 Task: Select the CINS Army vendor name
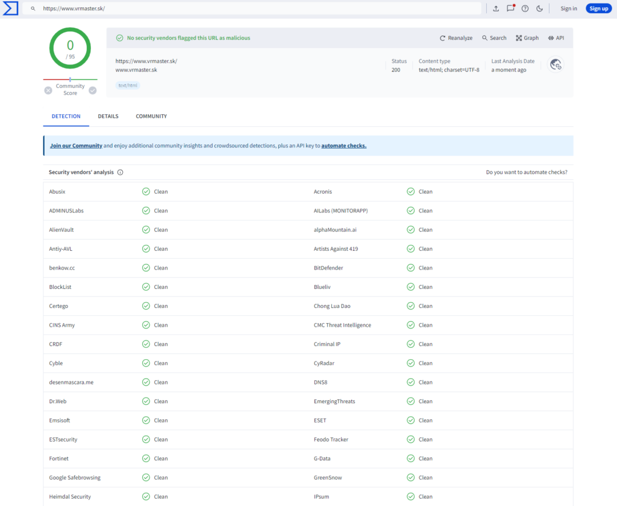pyautogui.click(x=62, y=326)
